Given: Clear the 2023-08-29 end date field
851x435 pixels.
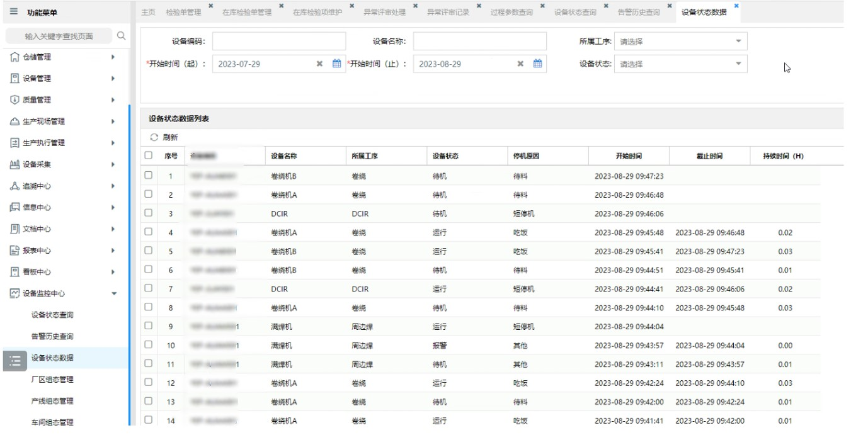Looking at the screenshot, I should (520, 64).
